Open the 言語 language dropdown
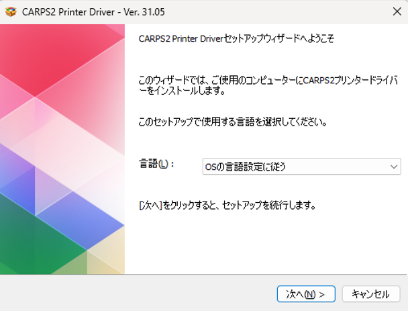 pyautogui.click(x=301, y=167)
